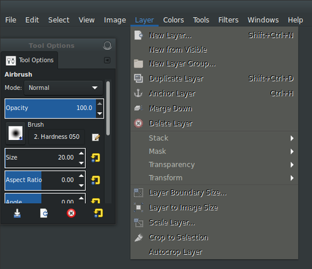Select the Tool Options tab
The width and height of the screenshot is (312, 269).
(x=30, y=60)
